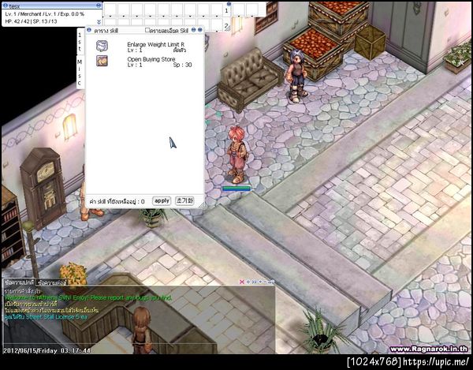
Task: Click the green HP bar under the character
Action: [236, 189]
